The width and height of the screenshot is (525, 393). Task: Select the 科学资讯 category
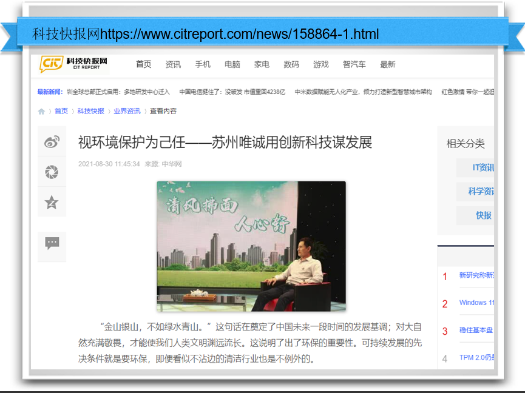[481, 191]
